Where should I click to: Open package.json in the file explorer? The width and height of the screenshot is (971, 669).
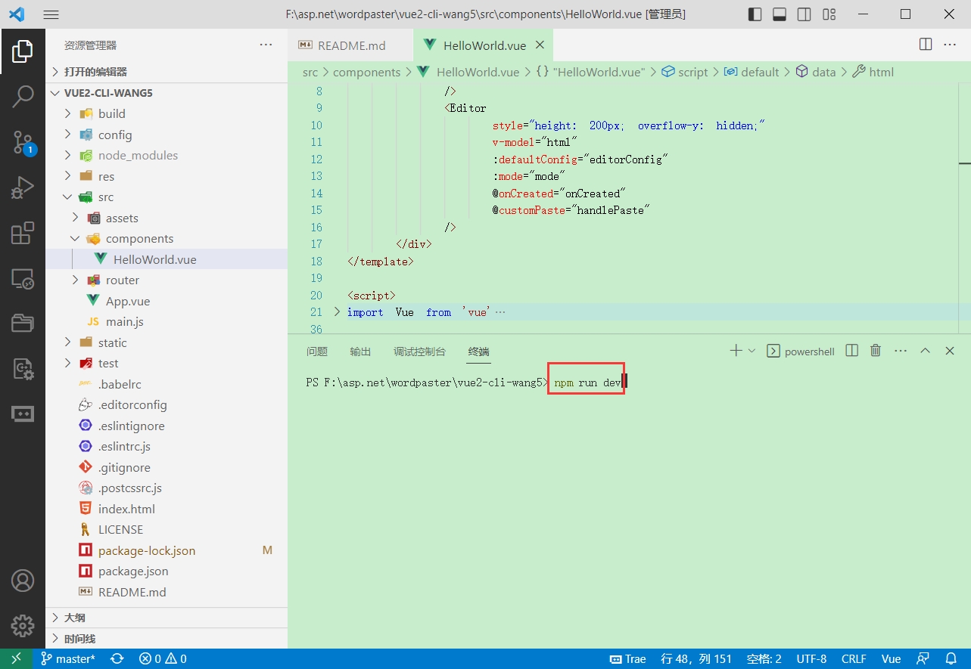[x=133, y=571]
